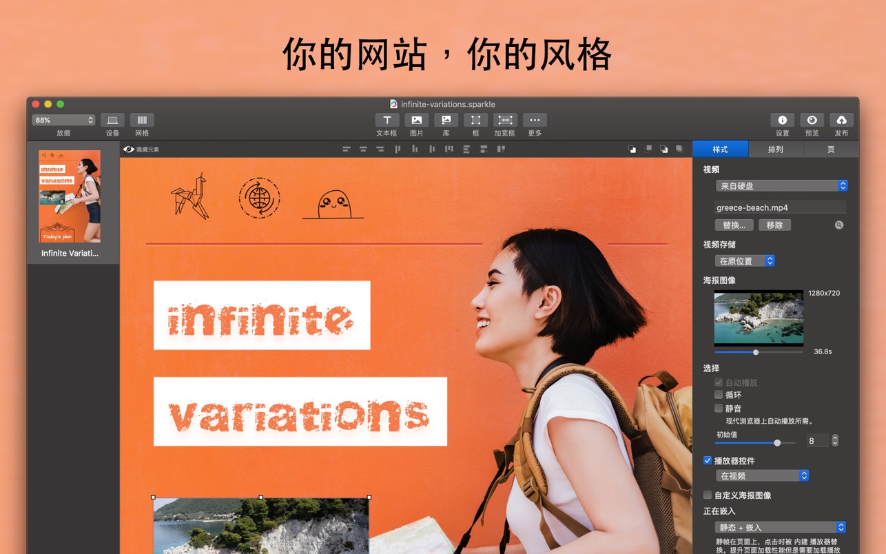This screenshot has width=886, height=554.
Task: Click the align left edges icon
Action: [347, 149]
